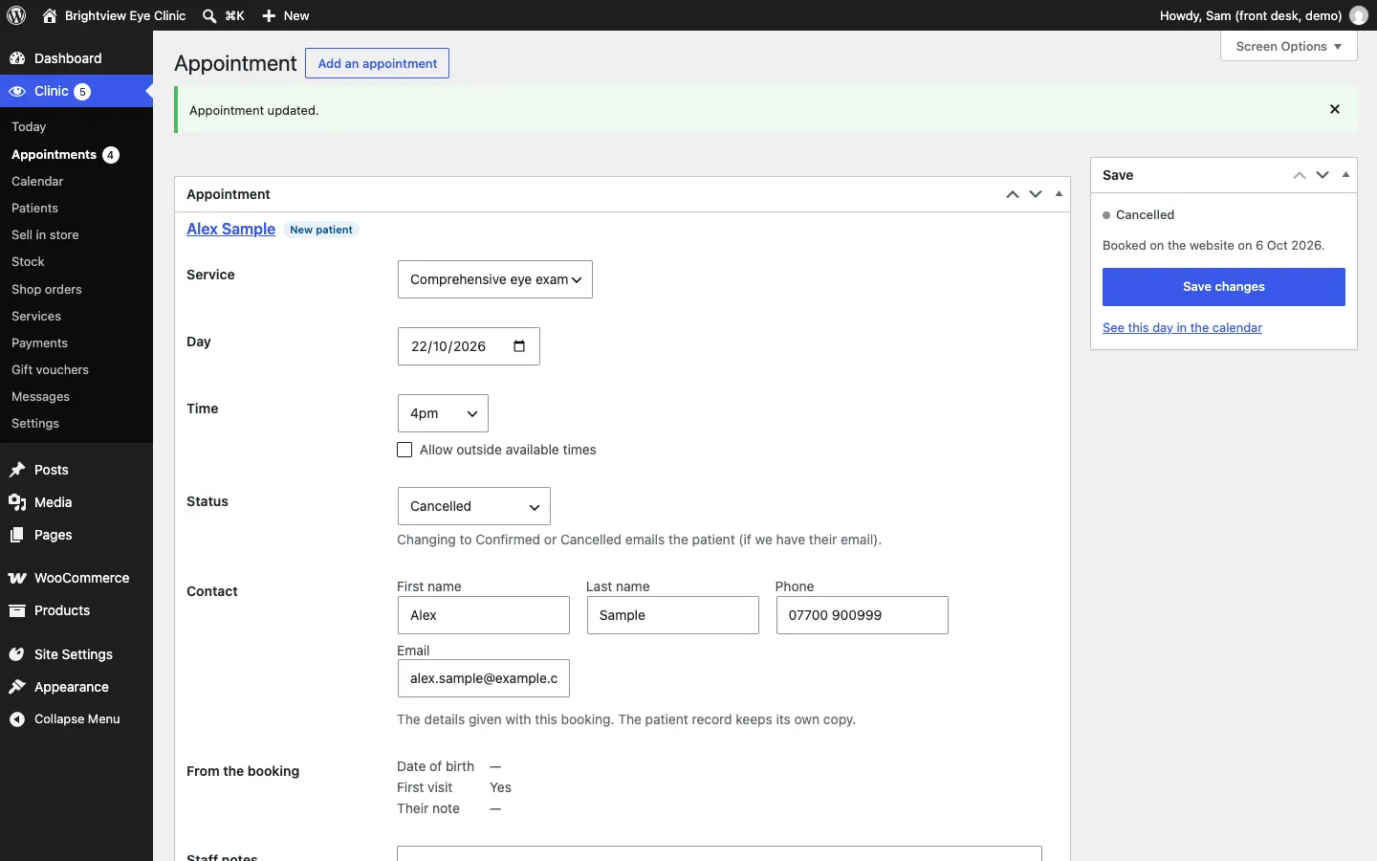Click the Day date field 22/10/2026

pos(469,346)
